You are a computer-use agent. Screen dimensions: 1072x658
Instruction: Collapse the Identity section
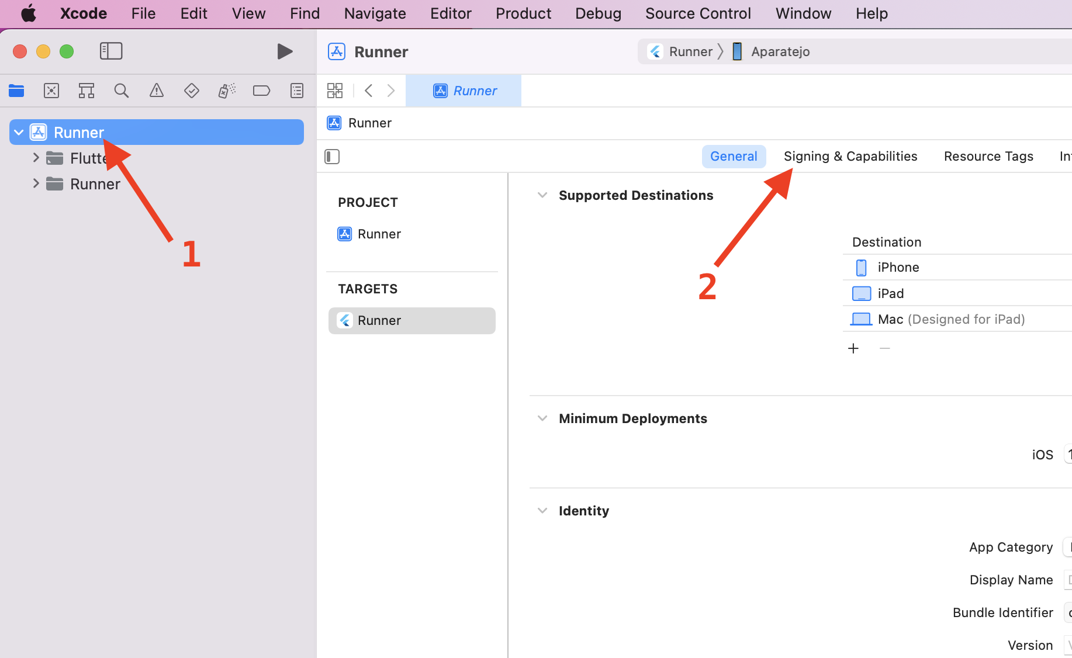[542, 511]
